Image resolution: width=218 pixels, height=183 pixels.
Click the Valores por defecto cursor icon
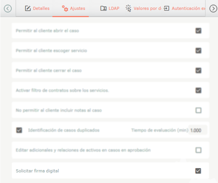[x=129, y=9]
